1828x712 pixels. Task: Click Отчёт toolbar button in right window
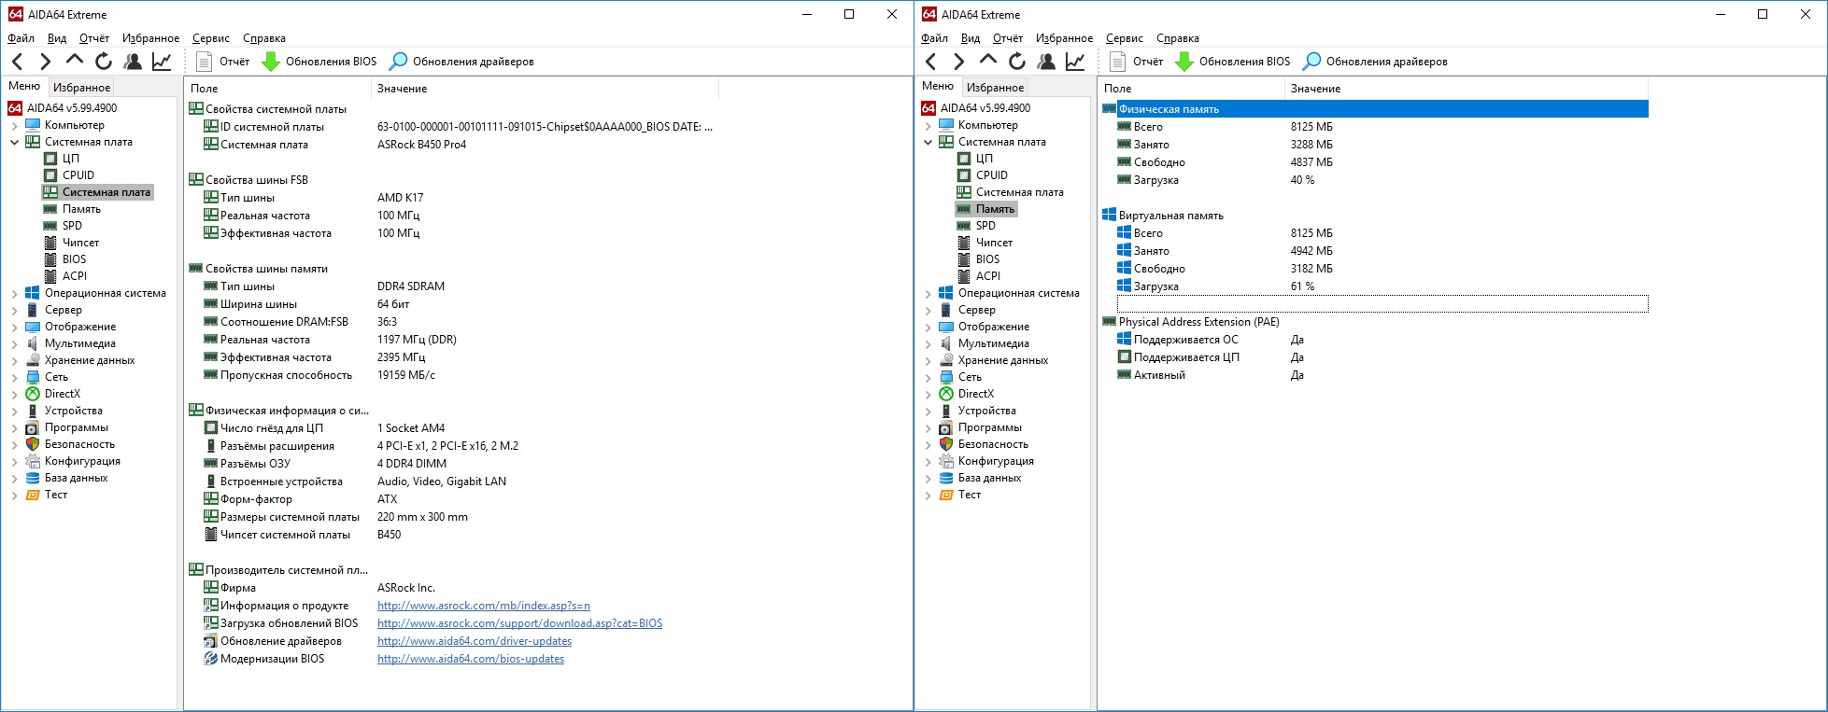[1136, 62]
